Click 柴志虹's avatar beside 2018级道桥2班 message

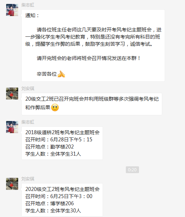click(12, 127)
